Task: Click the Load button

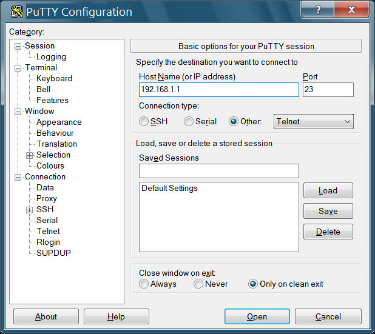Action: [328, 190]
